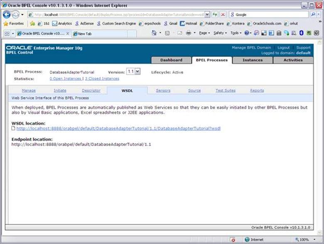This screenshot has width=324, height=244.
Task: Open the Initiate sub-tab
Action: point(60,90)
